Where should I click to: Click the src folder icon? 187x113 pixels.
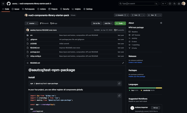[x=27, y=35]
